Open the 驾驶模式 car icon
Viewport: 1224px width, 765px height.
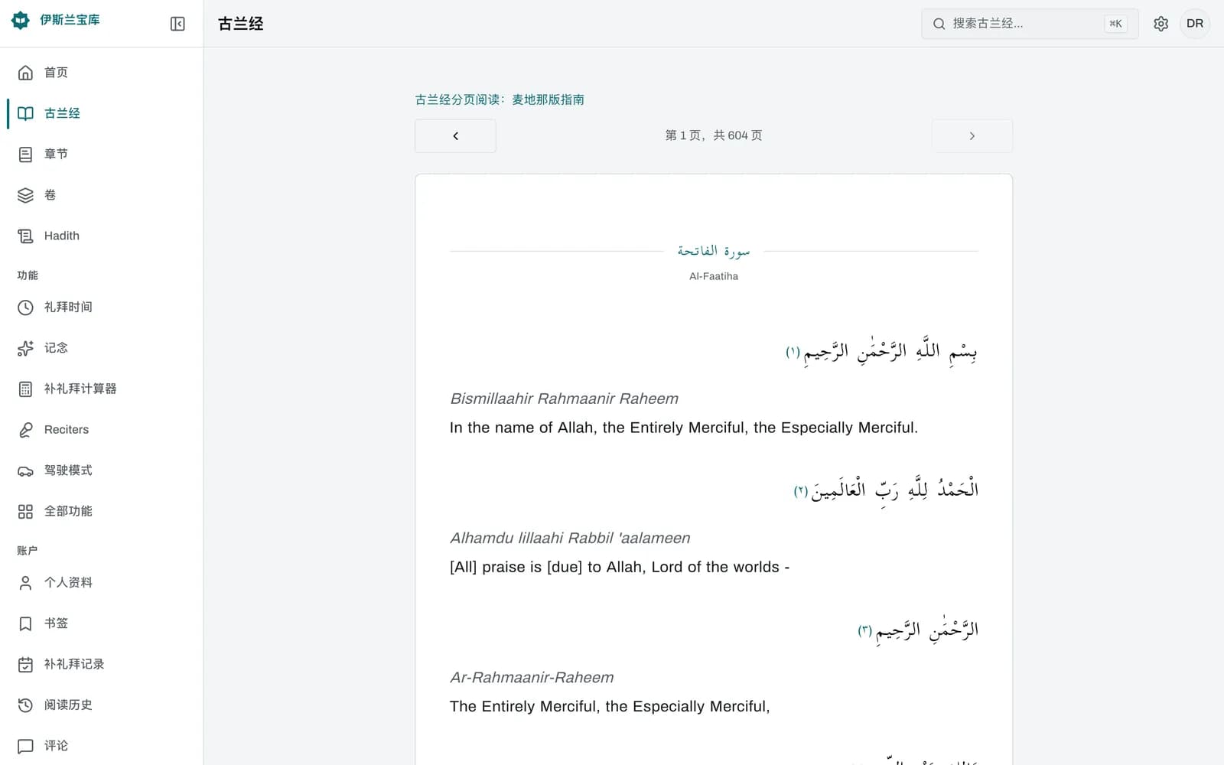(25, 470)
